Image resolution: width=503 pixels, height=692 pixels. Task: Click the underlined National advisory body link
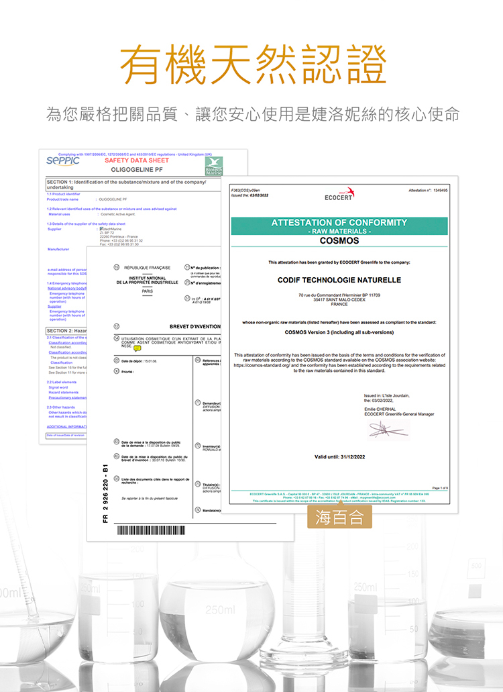67,288
